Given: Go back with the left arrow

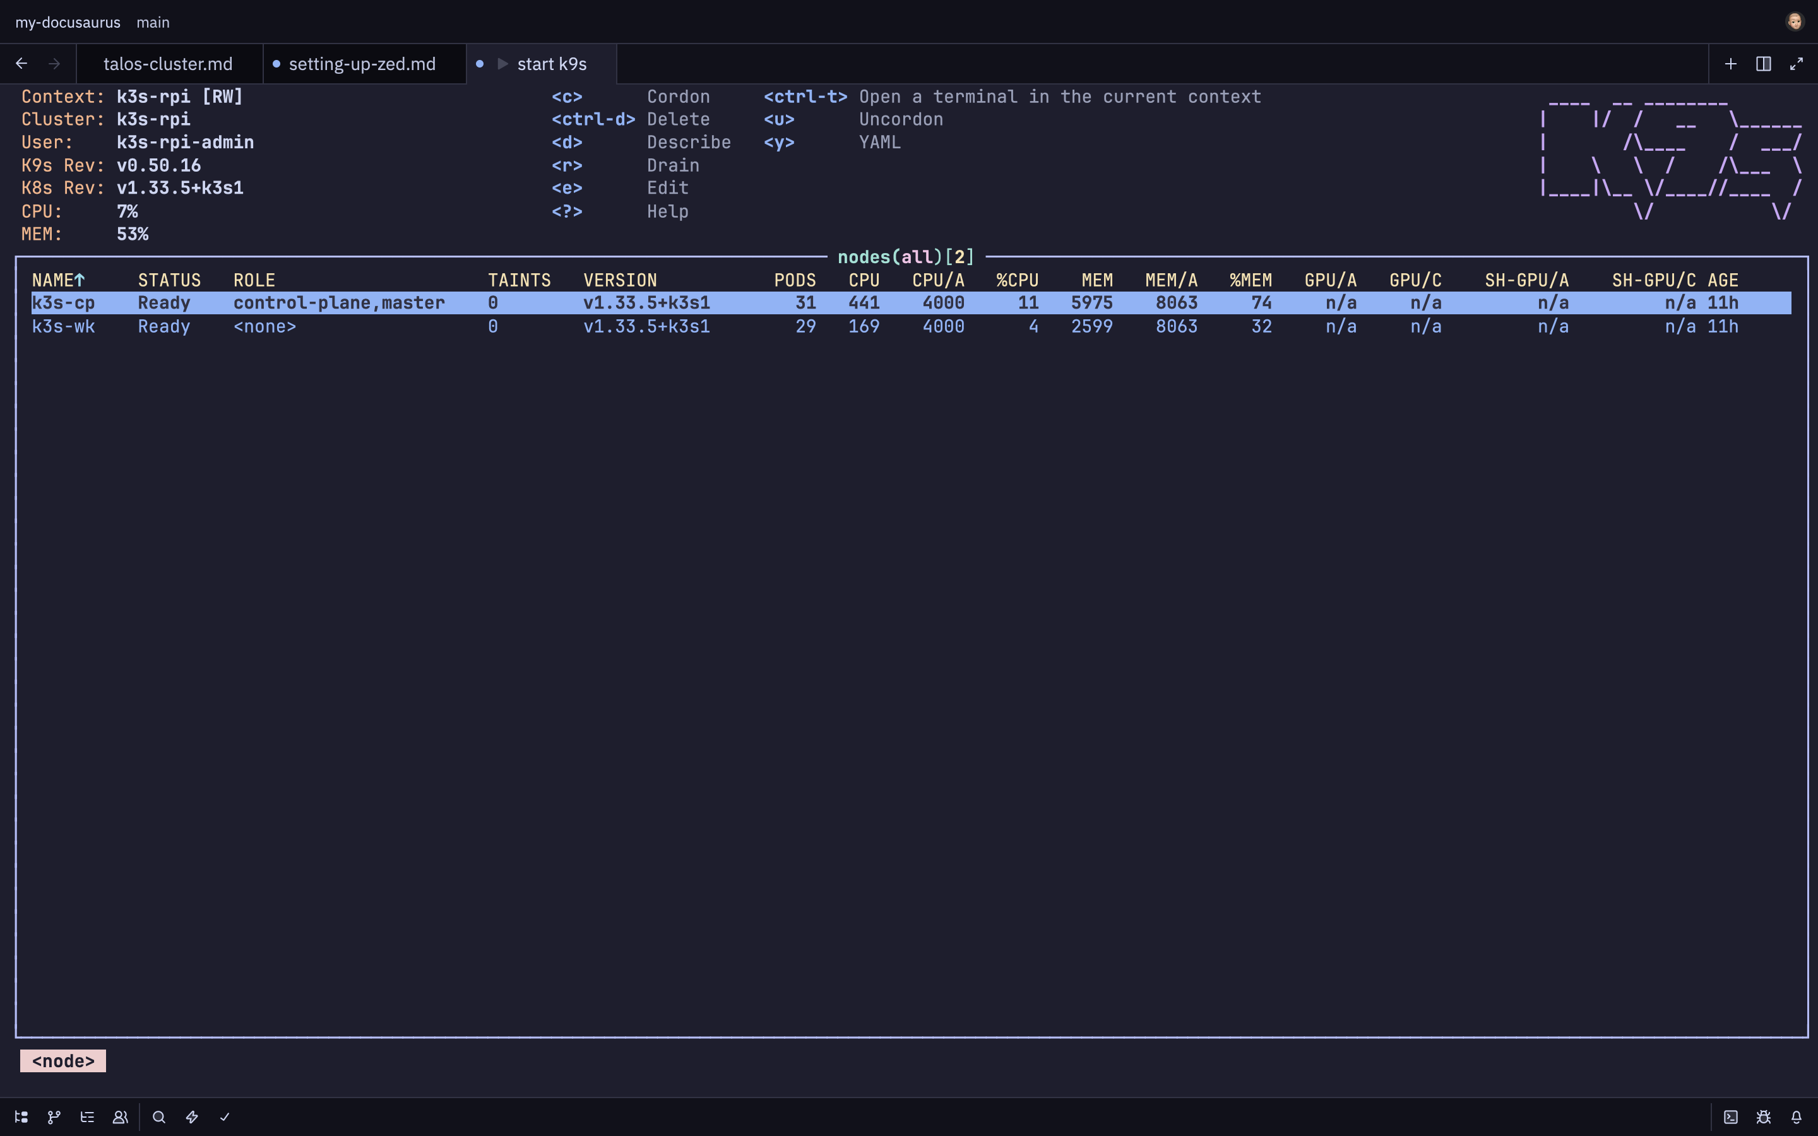Looking at the screenshot, I should pyautogui.click(x=21, y=64).
